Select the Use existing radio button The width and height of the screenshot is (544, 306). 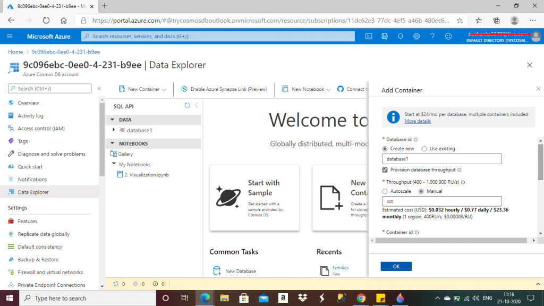tap(425, 149)
